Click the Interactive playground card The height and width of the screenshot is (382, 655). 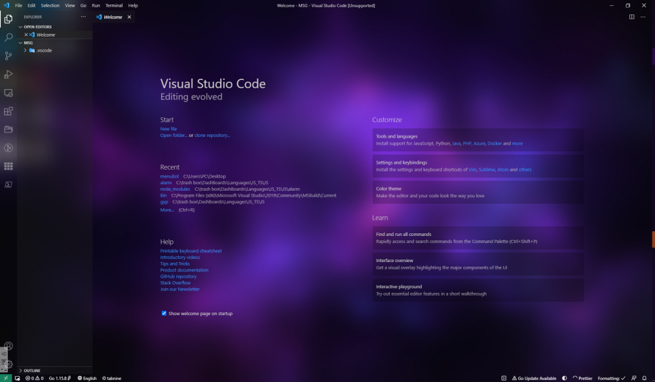[478, 290]
